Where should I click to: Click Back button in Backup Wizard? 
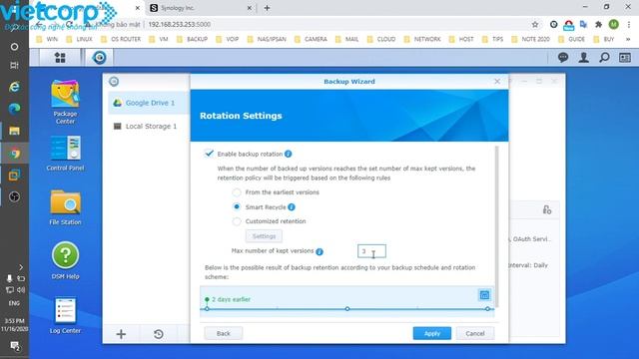click(x=224, y=333)
